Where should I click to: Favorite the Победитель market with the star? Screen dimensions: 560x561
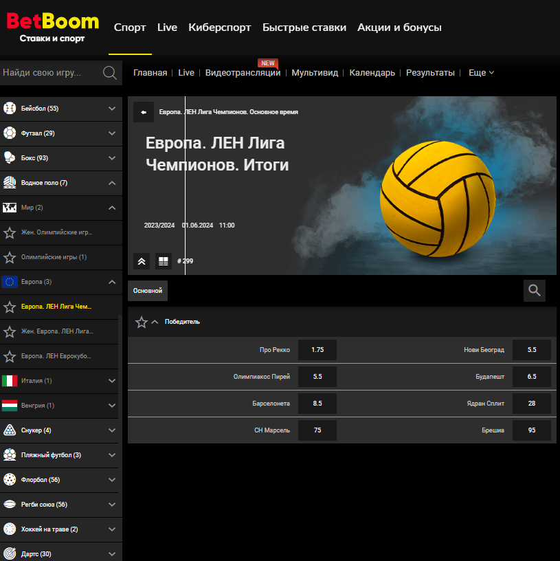pyautogui.click(x=142, y=322)
